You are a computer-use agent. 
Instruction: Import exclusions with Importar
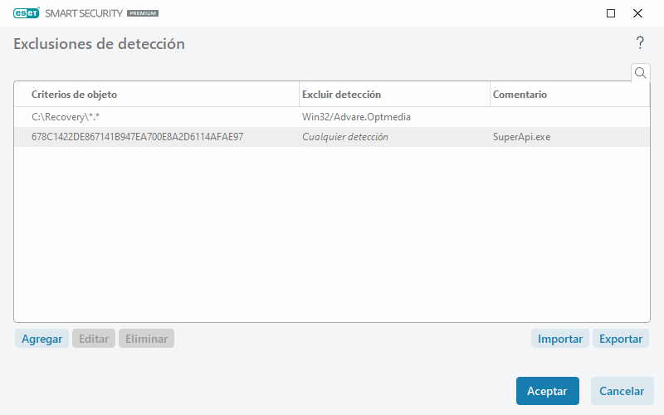[x=559, y=339]
